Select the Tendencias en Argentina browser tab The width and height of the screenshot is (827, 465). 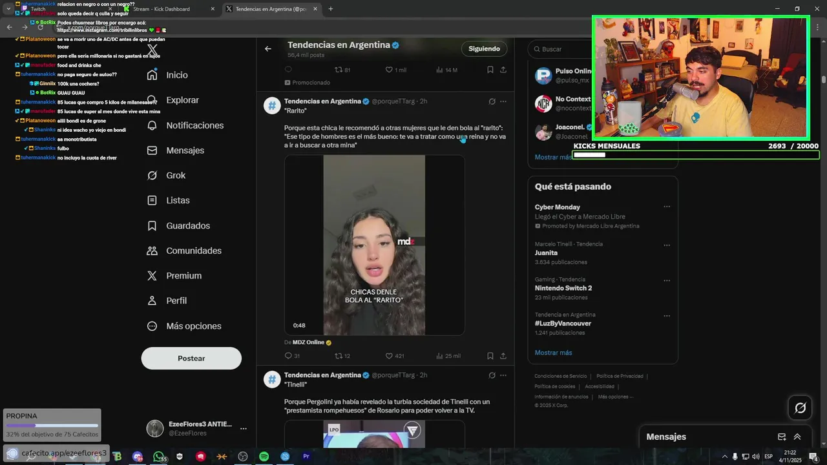(x=271, y=9)
